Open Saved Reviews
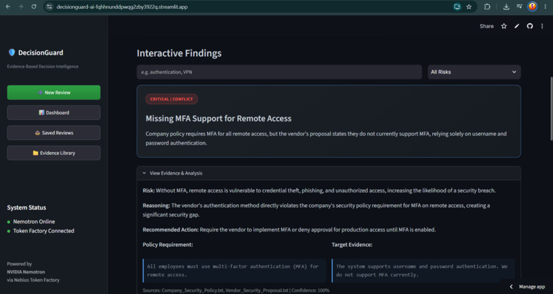Screen dimensions: 553x294 point(54,133)
